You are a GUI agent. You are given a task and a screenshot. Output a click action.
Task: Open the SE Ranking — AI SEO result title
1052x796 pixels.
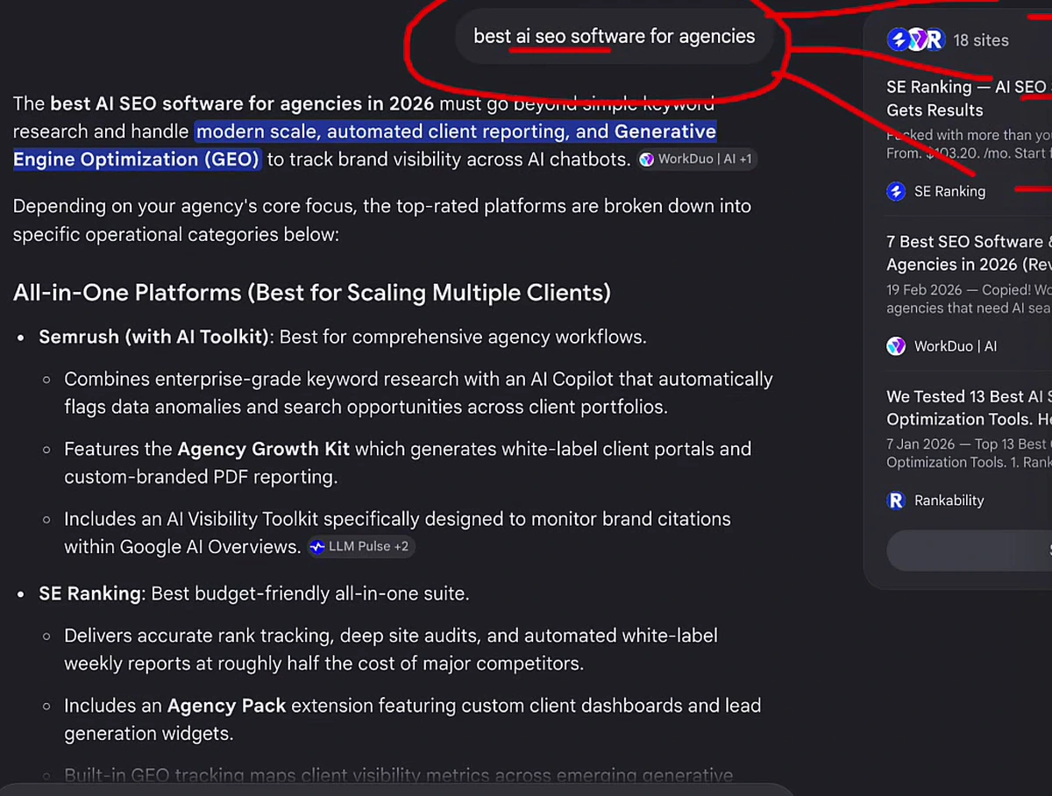(969, 98)
